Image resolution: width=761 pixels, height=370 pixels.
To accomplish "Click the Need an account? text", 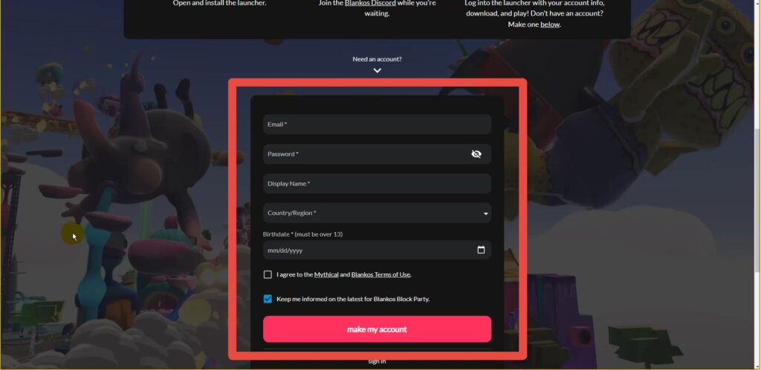I will pyautogui.click(x=377, y=59).
